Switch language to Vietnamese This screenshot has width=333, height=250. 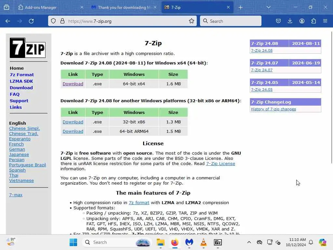(21, 180)
